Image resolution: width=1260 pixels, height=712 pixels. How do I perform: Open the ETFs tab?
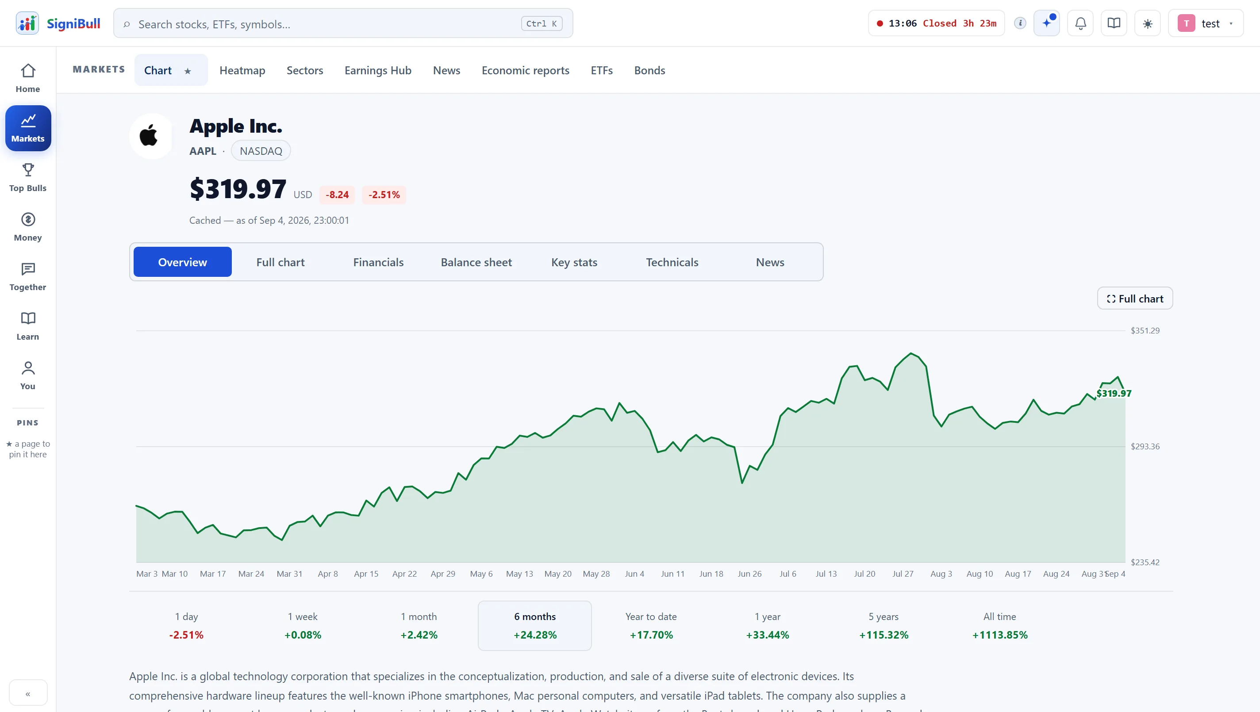[x=602, y=70]
